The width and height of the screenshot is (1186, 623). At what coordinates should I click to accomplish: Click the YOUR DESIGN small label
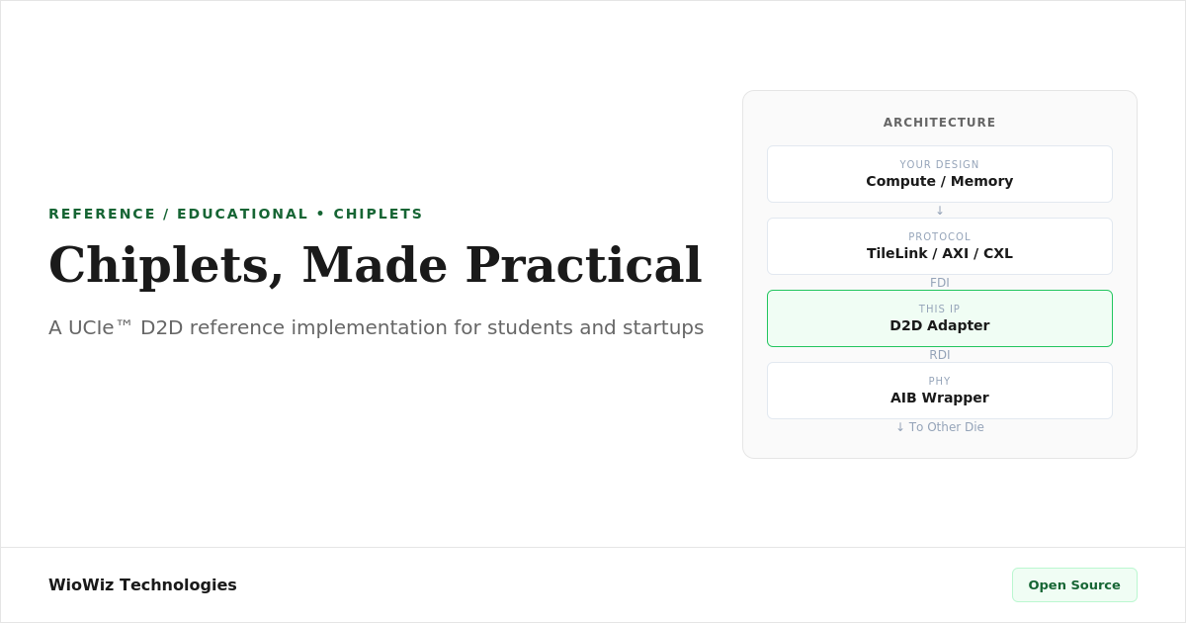(x=939, y=165)
